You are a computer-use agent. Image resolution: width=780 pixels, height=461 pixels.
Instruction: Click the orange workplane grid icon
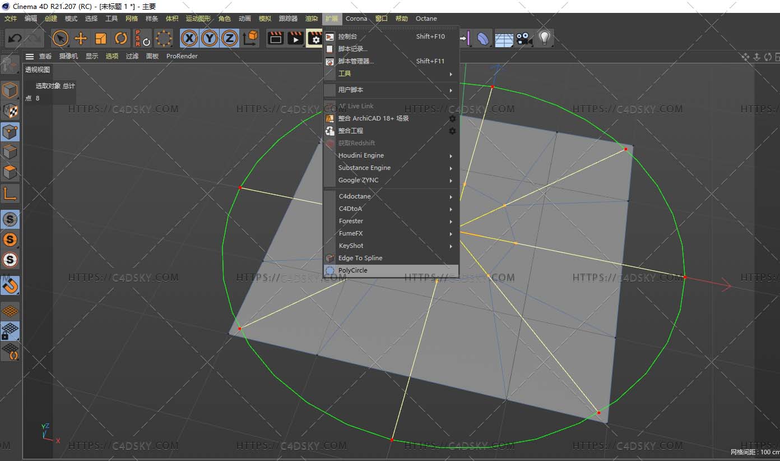click(10, 311)
